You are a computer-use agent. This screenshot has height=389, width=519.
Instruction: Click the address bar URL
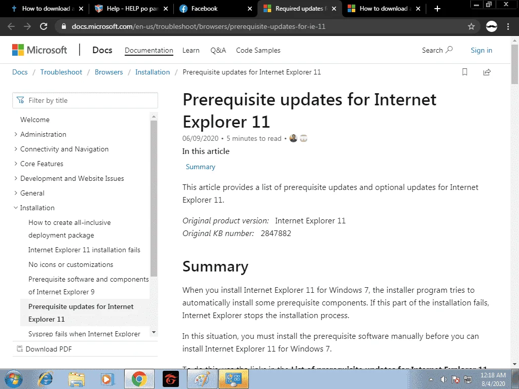click(199, 26)
